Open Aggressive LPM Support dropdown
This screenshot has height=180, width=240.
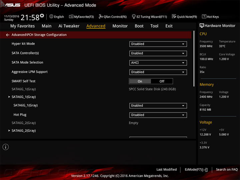click(x=158, y=72)
